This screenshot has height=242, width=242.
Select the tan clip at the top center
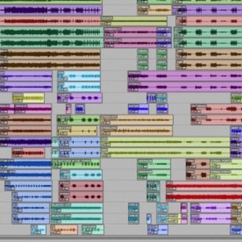point(154,10)
